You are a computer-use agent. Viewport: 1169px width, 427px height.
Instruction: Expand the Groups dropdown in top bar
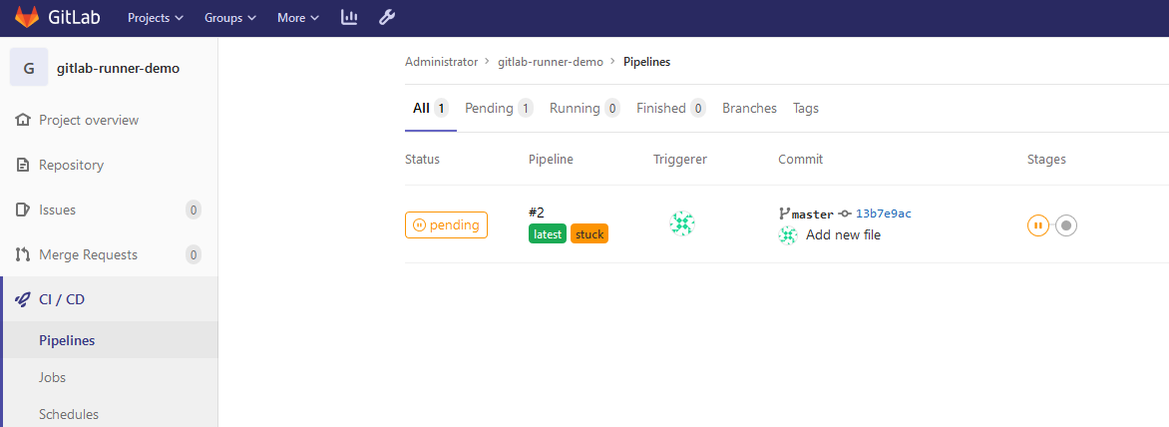click(x=230, y=18)
